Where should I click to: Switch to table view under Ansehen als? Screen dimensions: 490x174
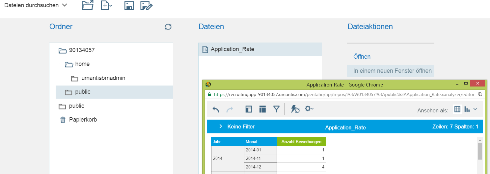pos(457,109)
